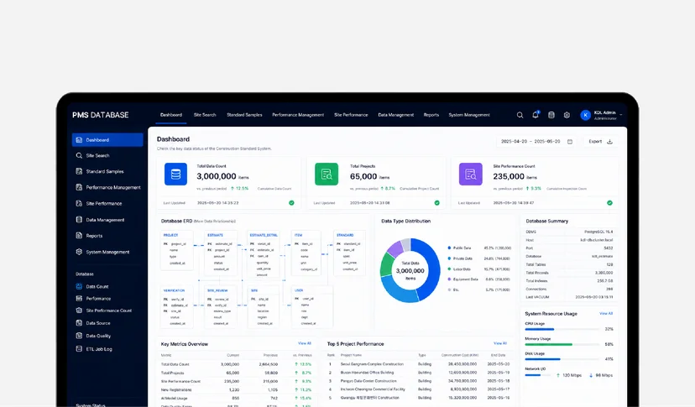695x407 pixels.
Task: Click the PMS DATABASE logo
Action: pyautogui.click(x=101, y=115)
